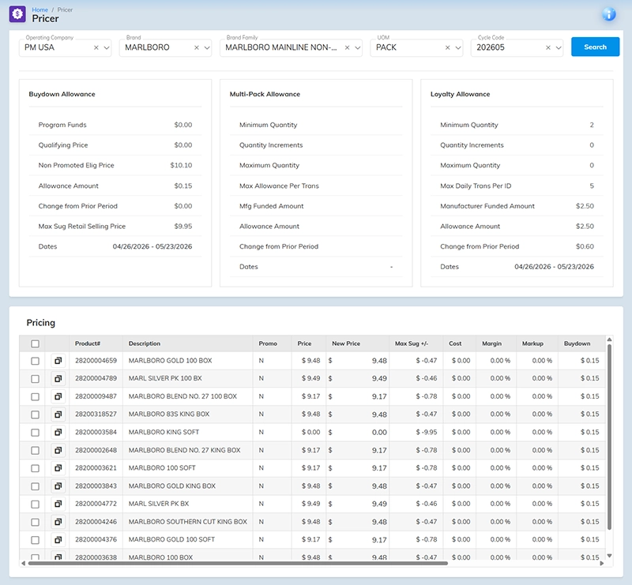Image resolution: width=632 pixels, height=585 pixels.
Task: Open copy icon for MARLBORO 83S KING BOX
Action: pyautogui.click(x=58, y=414)
